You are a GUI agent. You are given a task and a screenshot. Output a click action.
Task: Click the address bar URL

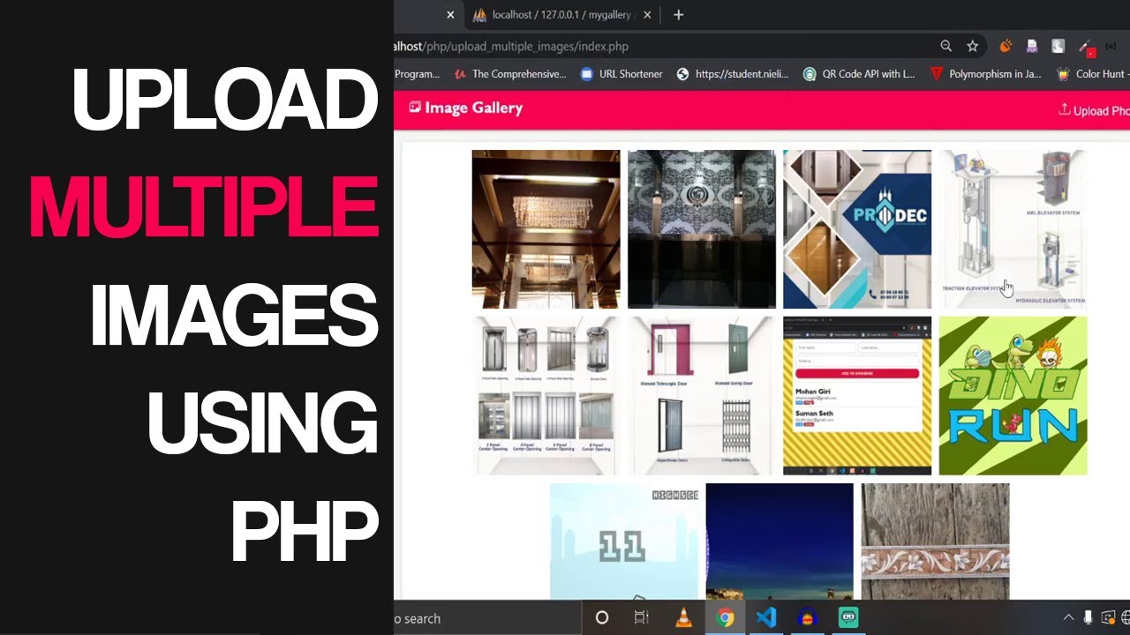tap(511, 46)
